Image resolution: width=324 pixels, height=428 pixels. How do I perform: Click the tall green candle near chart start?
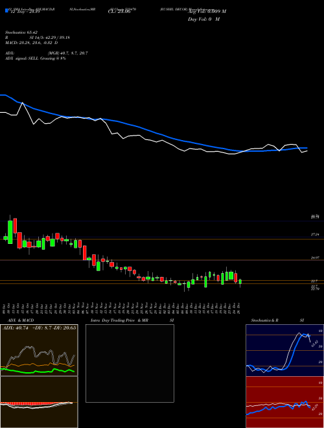[x=10, y=232]
